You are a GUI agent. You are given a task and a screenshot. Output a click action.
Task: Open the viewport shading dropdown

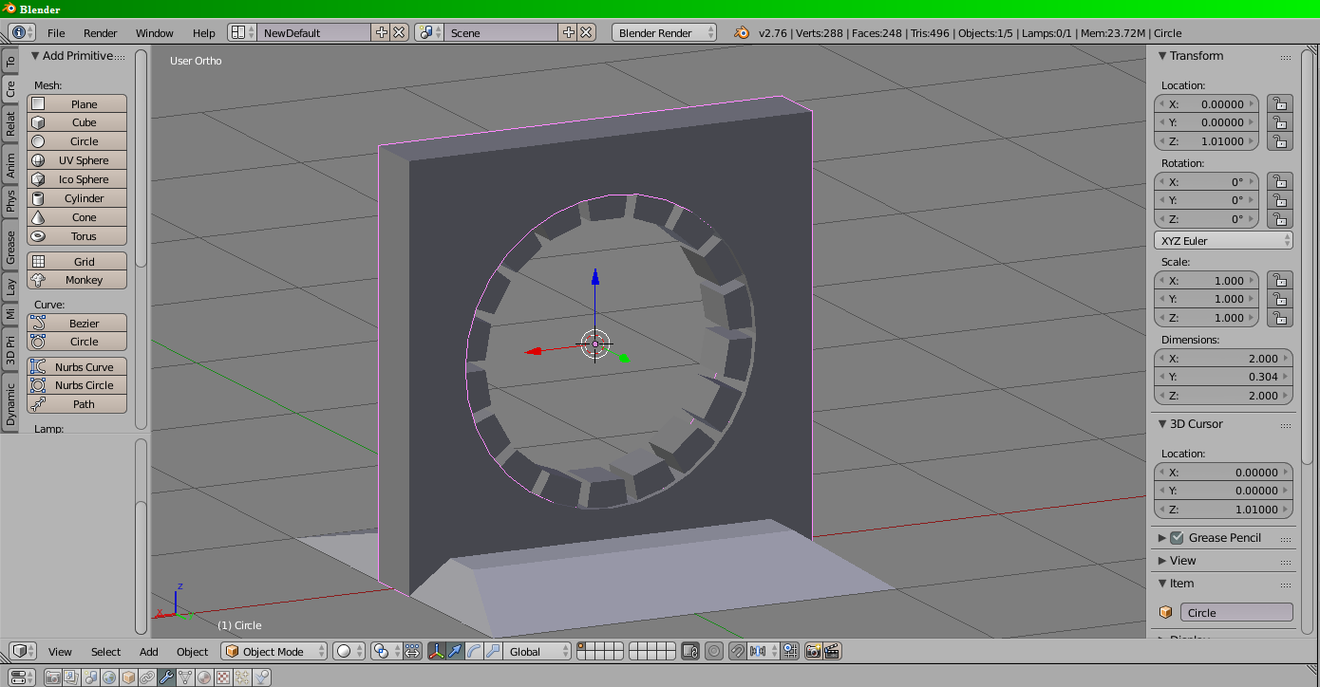click(349, 651)
